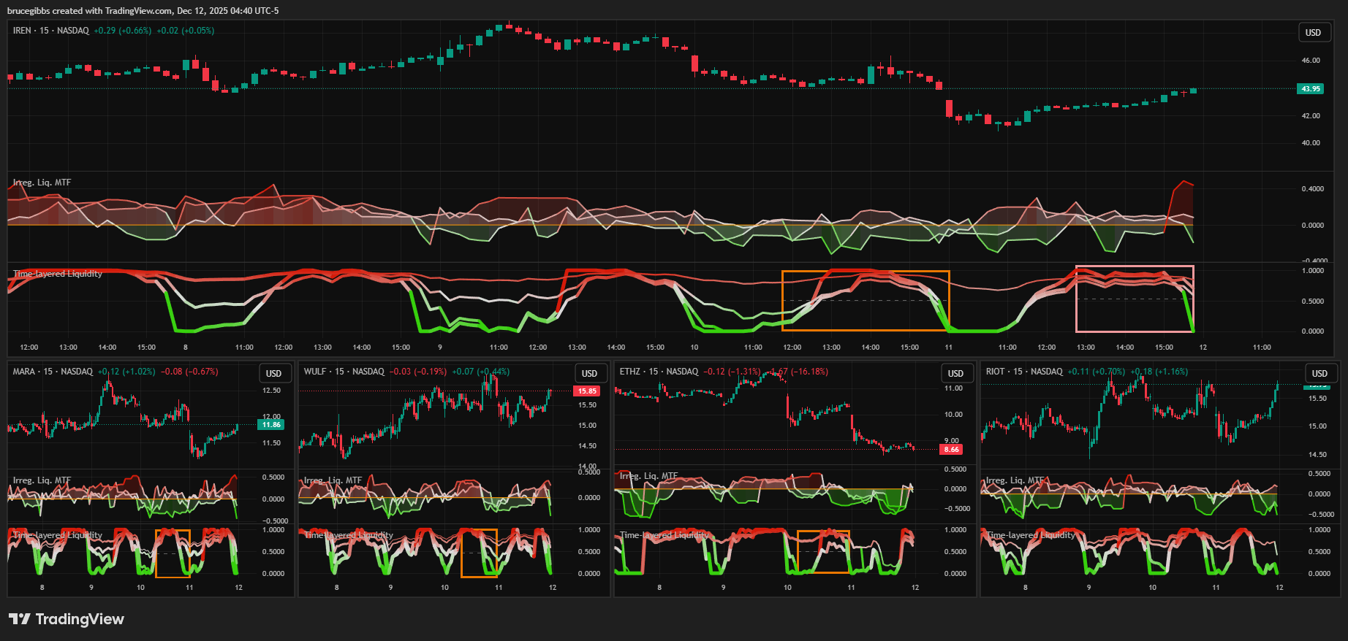
Task: Click the 43.95 IREN price label
Action: click(x=1310, y=89)
